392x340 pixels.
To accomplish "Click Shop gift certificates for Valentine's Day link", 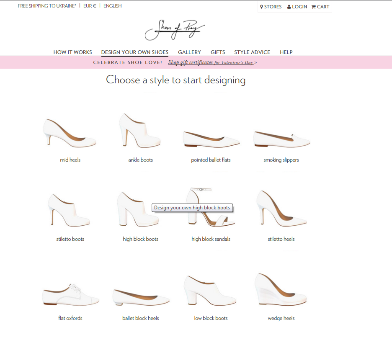I will [x=212, y=62].
